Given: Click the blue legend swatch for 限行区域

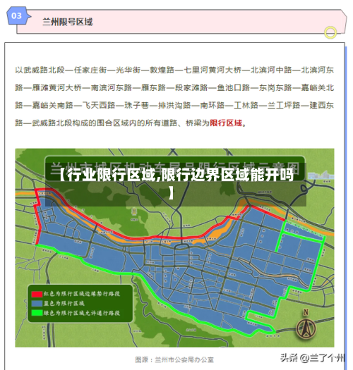Looking at the screenshot, I should [37, 304].
